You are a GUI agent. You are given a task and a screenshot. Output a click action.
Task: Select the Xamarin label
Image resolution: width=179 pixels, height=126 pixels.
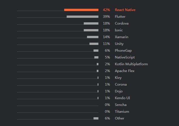pyautogui.click(x=122, y=37)
